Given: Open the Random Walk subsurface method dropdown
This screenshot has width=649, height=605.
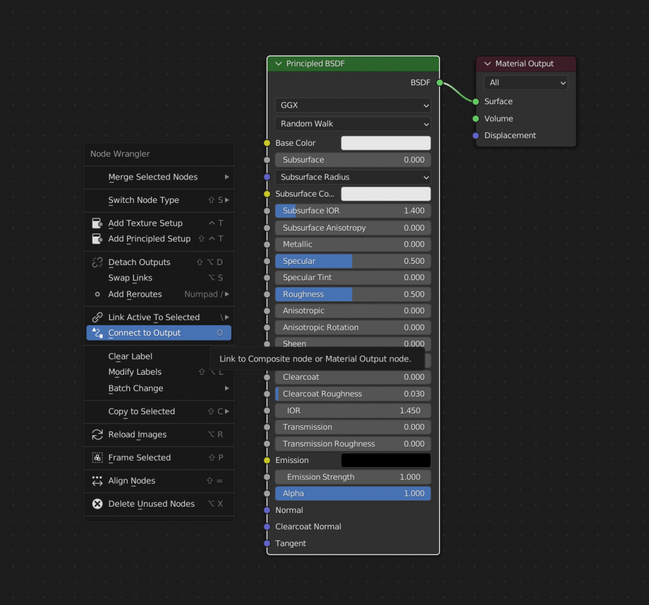Looking at the screenshot, I should [x=352, y=124].
